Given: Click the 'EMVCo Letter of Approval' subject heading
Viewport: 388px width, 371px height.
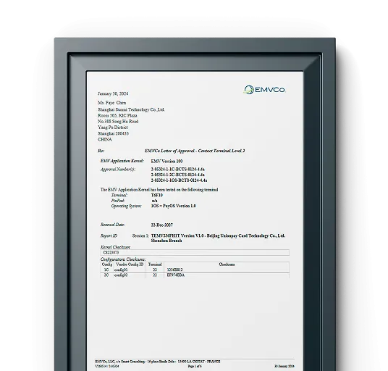Looking at the screenshot, I should pyautogui.click(x=195, y=151).
